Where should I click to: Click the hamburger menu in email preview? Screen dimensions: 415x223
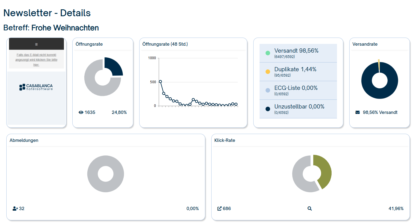[36, 44]
